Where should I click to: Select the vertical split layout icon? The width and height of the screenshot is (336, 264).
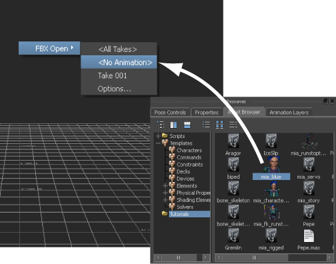coord(174,125)
